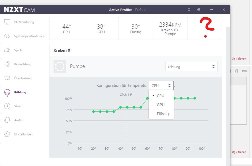Select the curve point at 50°

coord(134,107)
